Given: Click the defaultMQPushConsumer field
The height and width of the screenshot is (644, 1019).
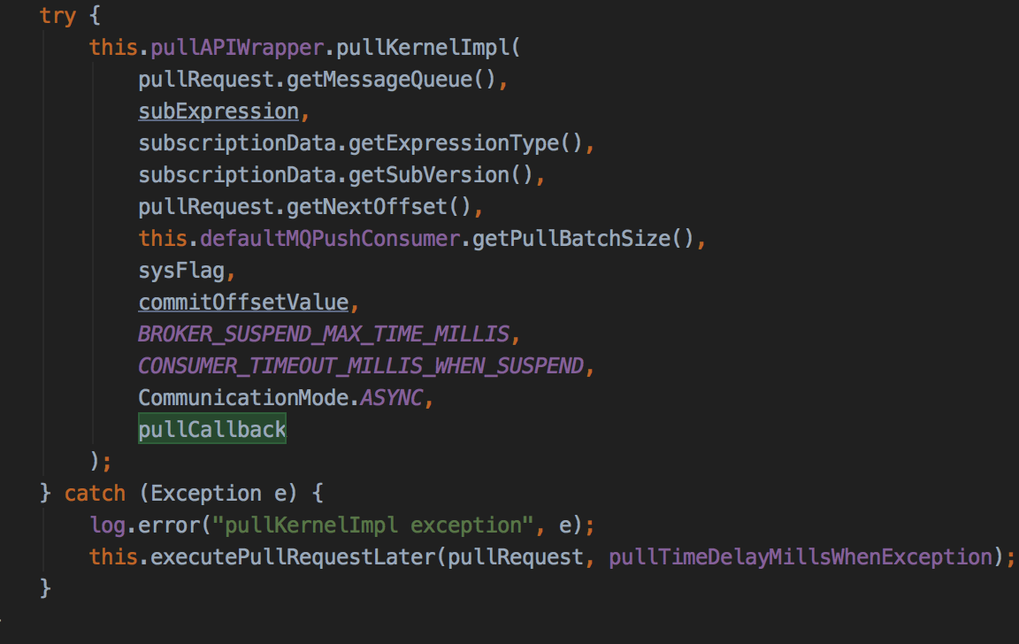Looking at the screenshot, I should [329, 239].
